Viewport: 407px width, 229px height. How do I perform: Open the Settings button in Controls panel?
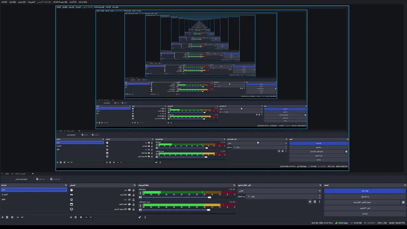pyautogui.click(x=365, y=214)
